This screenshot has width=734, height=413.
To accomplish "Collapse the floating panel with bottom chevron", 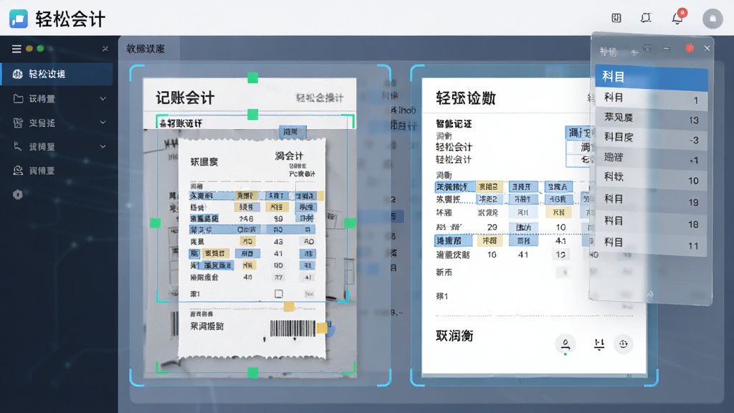I will point(650,294).
